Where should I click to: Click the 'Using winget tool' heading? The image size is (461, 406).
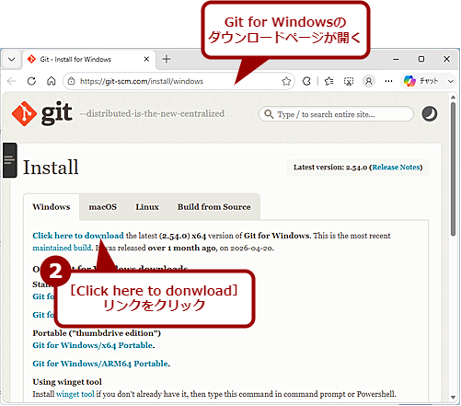click(x=67, y=382)
